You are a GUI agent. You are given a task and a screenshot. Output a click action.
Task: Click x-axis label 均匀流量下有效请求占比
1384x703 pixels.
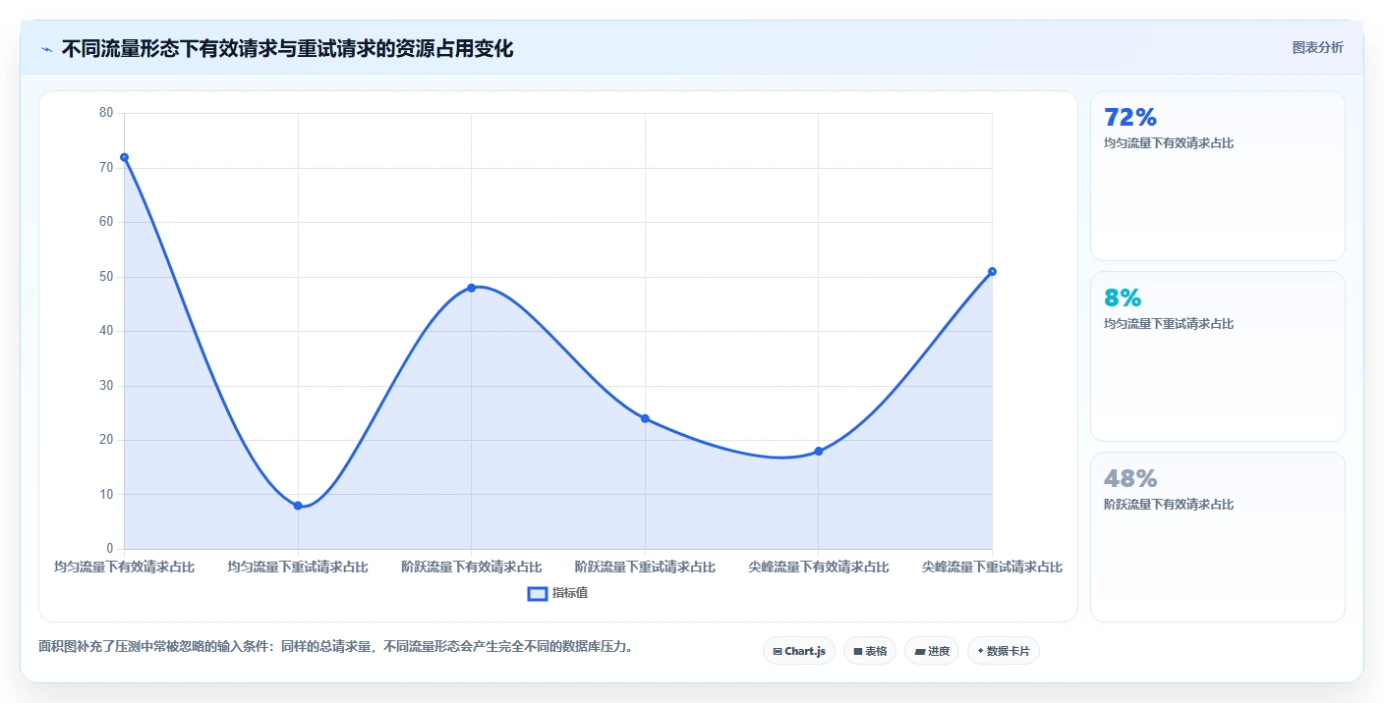pyautogui.click(x=125, y=568)
